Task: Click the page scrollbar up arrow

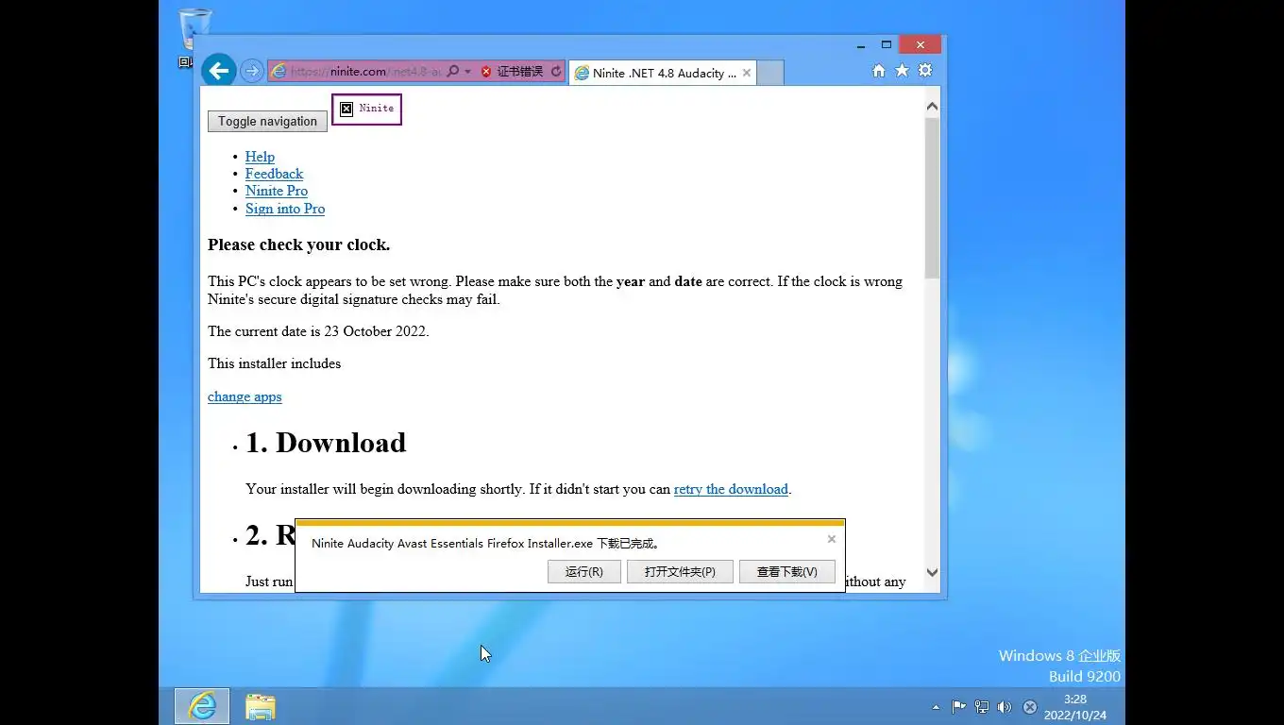Action: pos(932,106)
